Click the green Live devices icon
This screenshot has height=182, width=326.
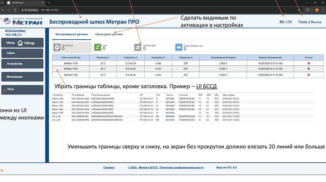click(x=97, y=47)
